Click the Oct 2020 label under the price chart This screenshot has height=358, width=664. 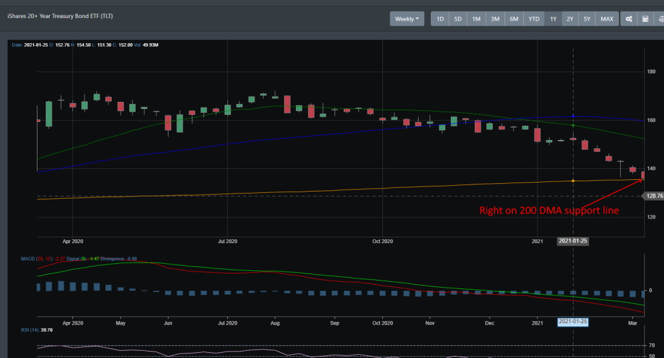382,241
